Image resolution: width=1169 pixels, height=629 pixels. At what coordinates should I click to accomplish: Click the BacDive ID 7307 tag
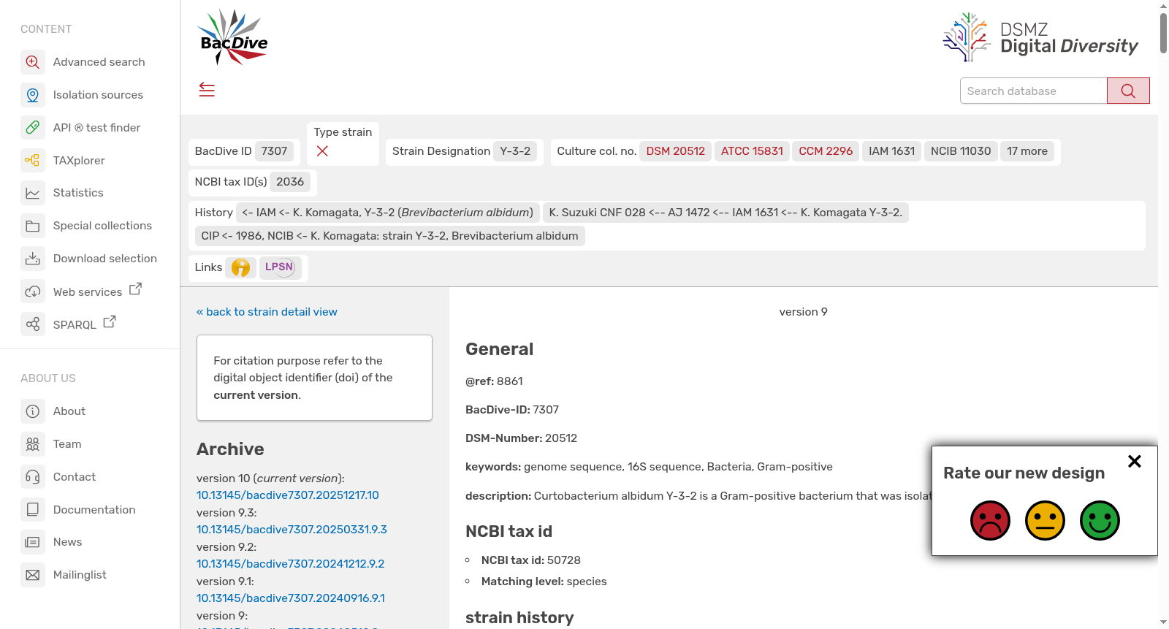pos(274,151)
